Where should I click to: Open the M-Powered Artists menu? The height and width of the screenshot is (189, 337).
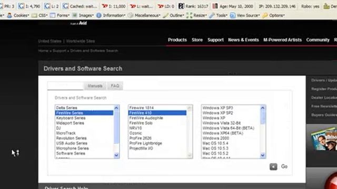(282, 40)
